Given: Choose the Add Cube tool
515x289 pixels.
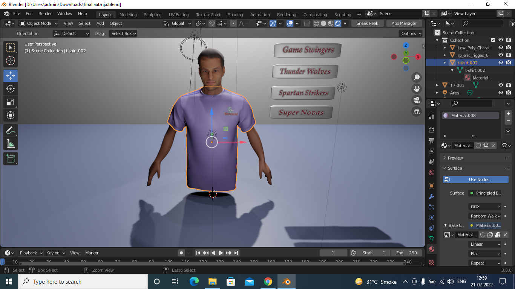Looking at the screenshot, I should pos(11,158).
